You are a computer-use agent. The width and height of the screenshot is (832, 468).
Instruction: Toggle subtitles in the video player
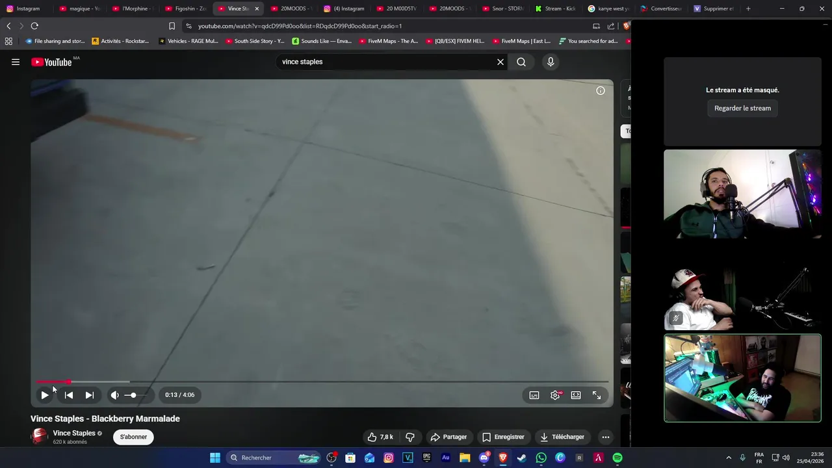pyautogui.click(x=534, y=395)
